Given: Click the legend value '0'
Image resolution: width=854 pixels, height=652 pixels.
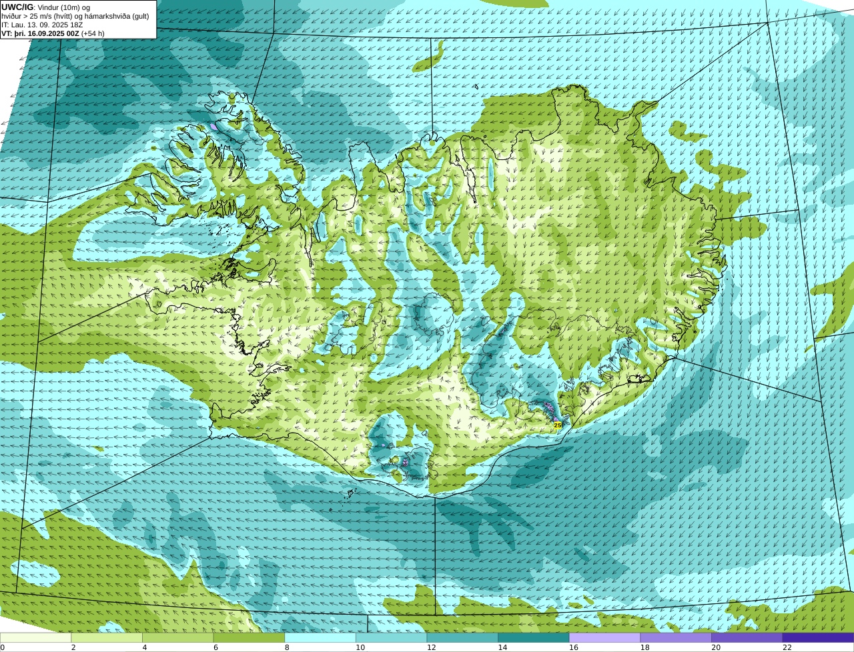Looking at the screenshot, I should [x=2, y=647].
